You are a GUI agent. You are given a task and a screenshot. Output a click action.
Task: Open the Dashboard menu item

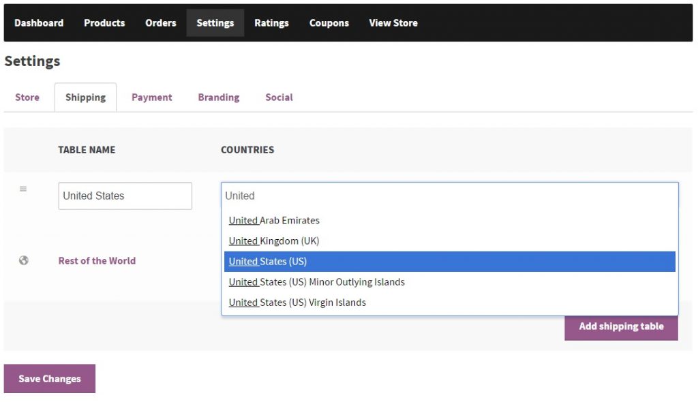[39, 23]
